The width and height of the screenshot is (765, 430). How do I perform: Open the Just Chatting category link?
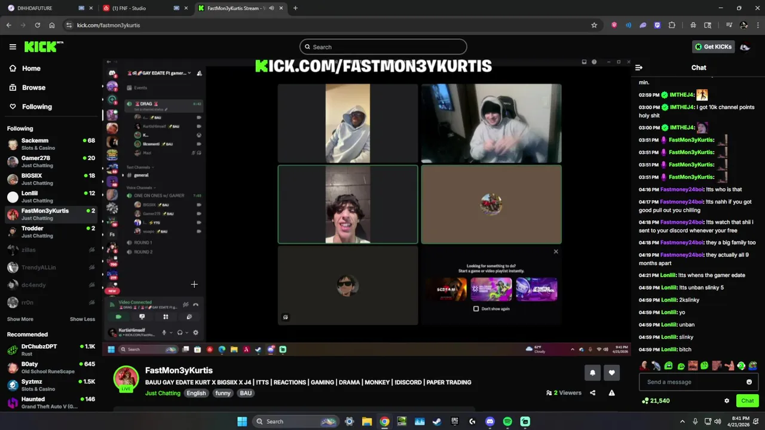coord(163,393)
